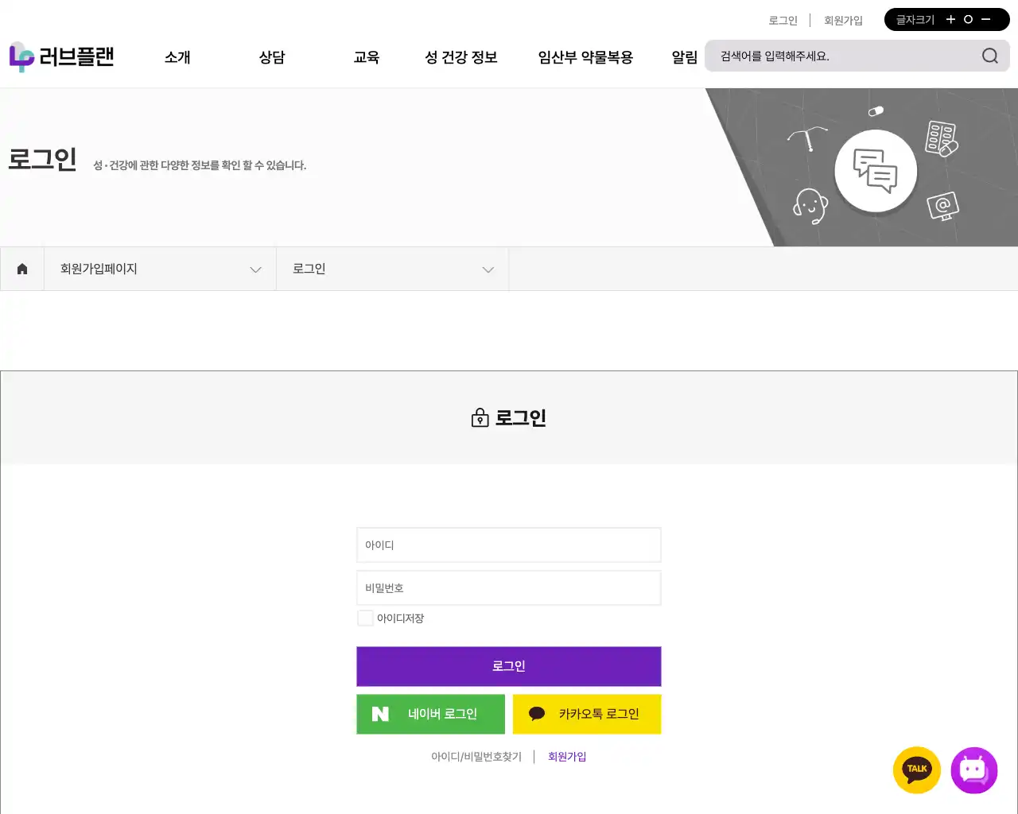
Task: Click the search magnifier icon
Action: (x=989, y=56)
